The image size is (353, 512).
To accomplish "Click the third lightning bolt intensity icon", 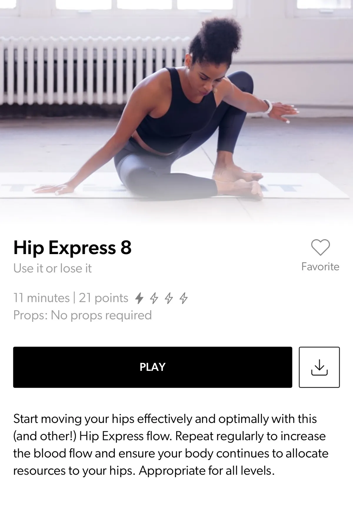I will [x=169, y=298].
